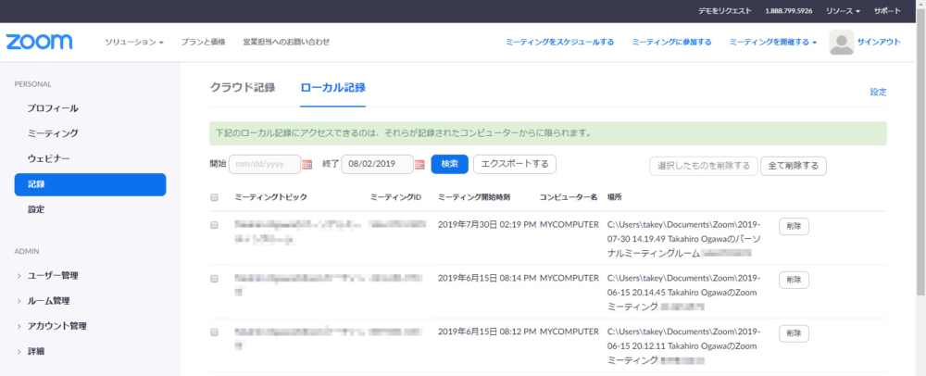Viewport: 926px width, 376px height.
Task: Open プロフィール in the sidebar
Action: click(x=53, y=108)
